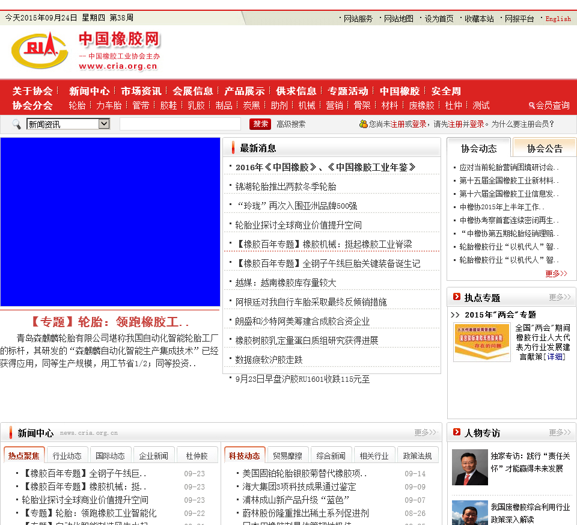The image size is (577, 525).
Task: Click the interviewee photo beside 独家专访
Action: (x=470, y=467)
